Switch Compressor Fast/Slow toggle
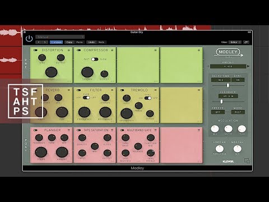The image size is (269, 202). coord(95,59)
